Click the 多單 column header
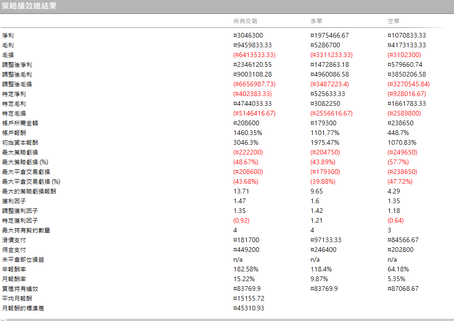The width and height of the screenshot is (454, 321). coord(316,21)
